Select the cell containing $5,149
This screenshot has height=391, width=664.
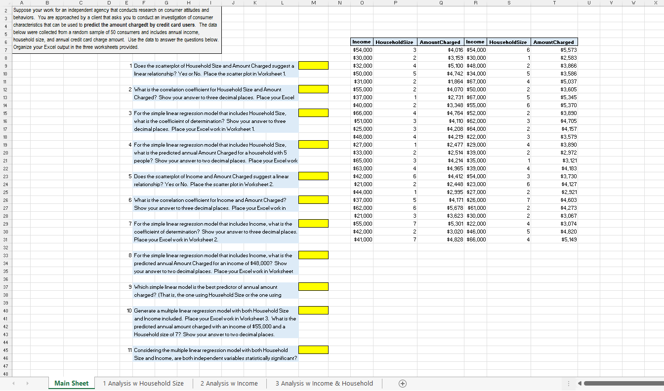point(554,239)
